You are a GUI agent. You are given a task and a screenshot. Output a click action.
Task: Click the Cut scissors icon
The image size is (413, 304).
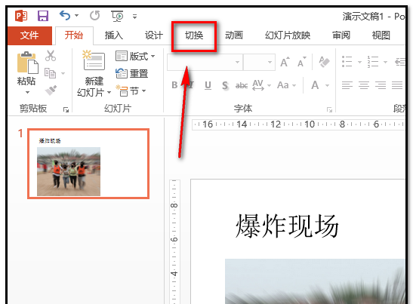(x=51, y=56)
